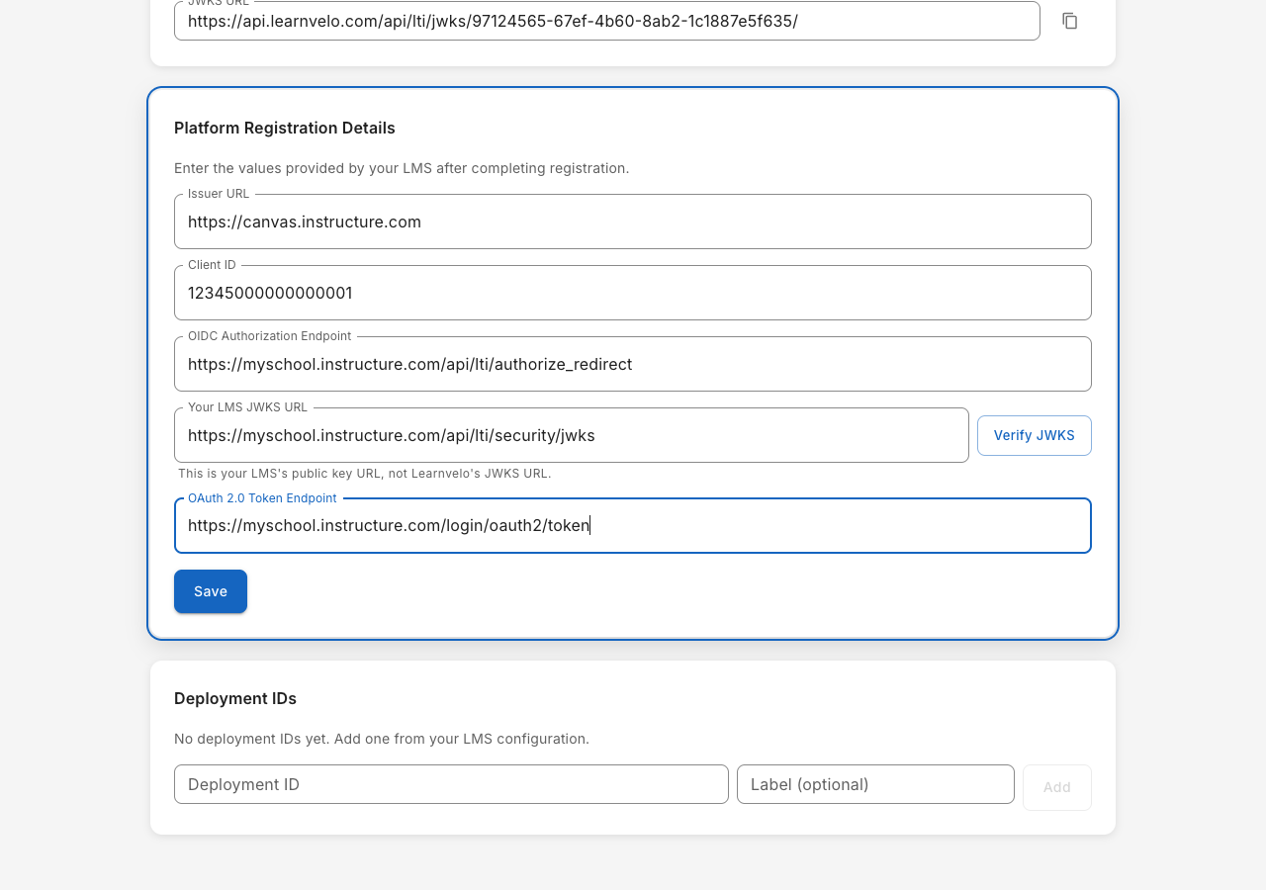Click the Label (optional) field
This screenshot has height=890, width=1266.
[x=874, y=784]
